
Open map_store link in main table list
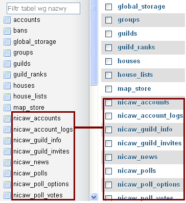(134, 89)
